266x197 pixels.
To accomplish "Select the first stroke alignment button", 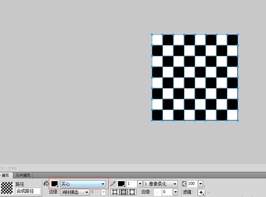I will click(115, 192).
